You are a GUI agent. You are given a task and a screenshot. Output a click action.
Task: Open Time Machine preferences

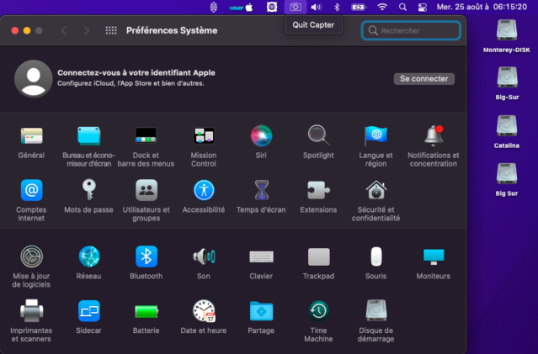tap(318, 311)
